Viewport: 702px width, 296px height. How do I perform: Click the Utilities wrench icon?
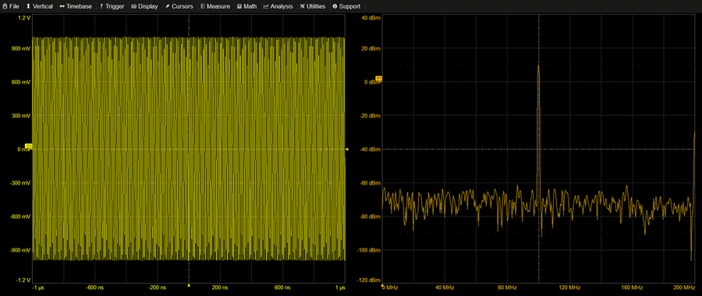click(302, 6)
